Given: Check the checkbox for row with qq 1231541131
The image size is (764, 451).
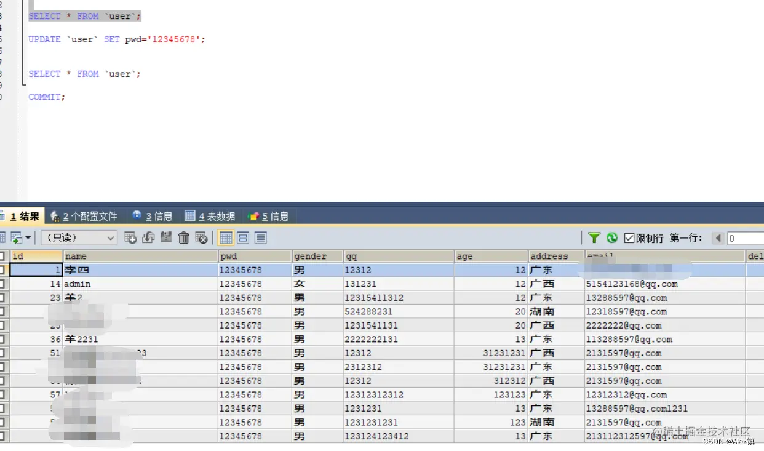Looking at the screenshot, I should click(2, 325).
